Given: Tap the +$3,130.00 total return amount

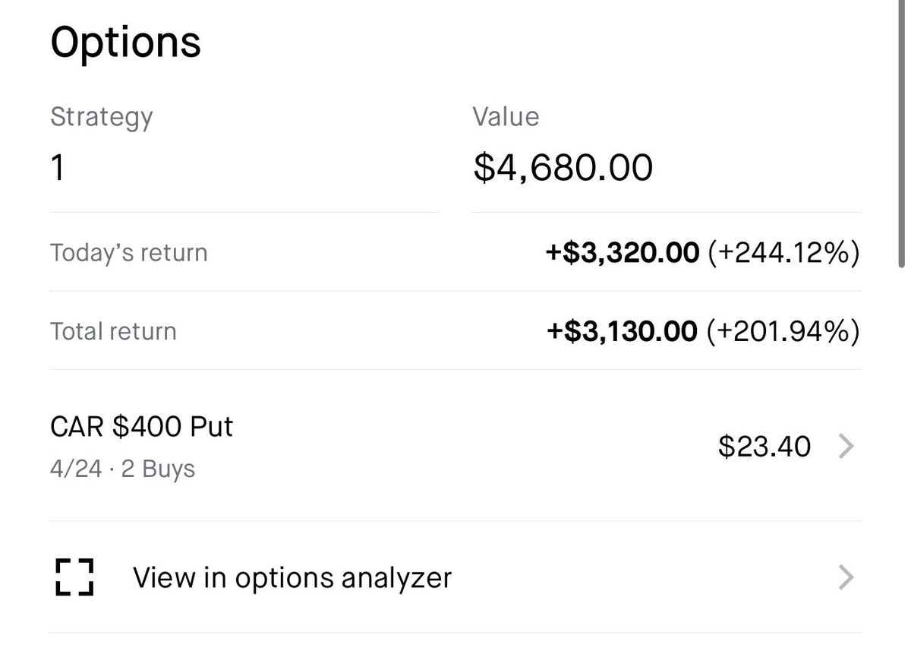Looking at the screenshot, I should pyautogui.click(x=622, y=331).
